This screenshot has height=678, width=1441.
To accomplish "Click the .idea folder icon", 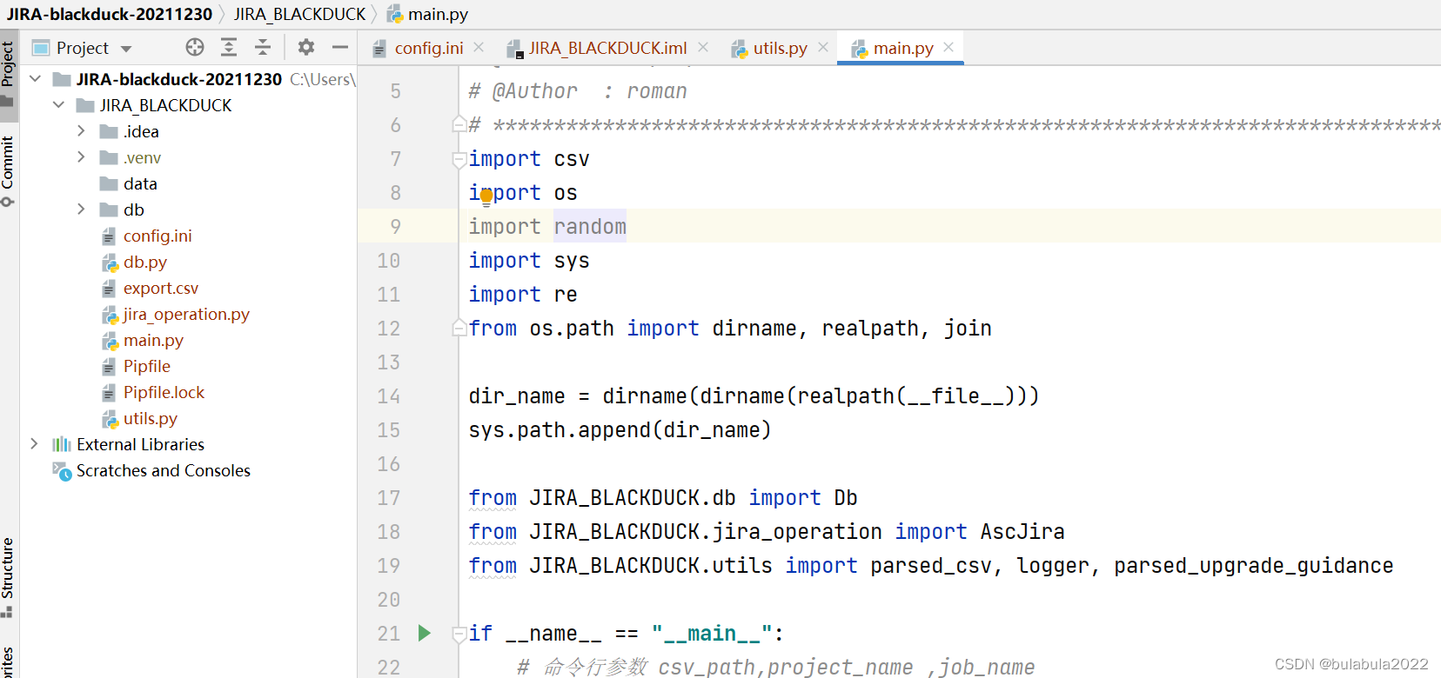I will (x=109, y=131).
